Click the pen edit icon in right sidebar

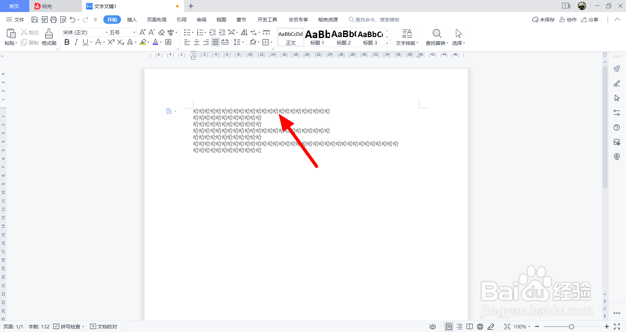click(617, 83)
